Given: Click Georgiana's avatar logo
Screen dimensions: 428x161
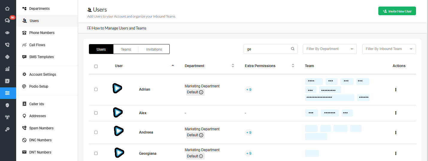Looking at the screenshot, I should tap(119, 153).
